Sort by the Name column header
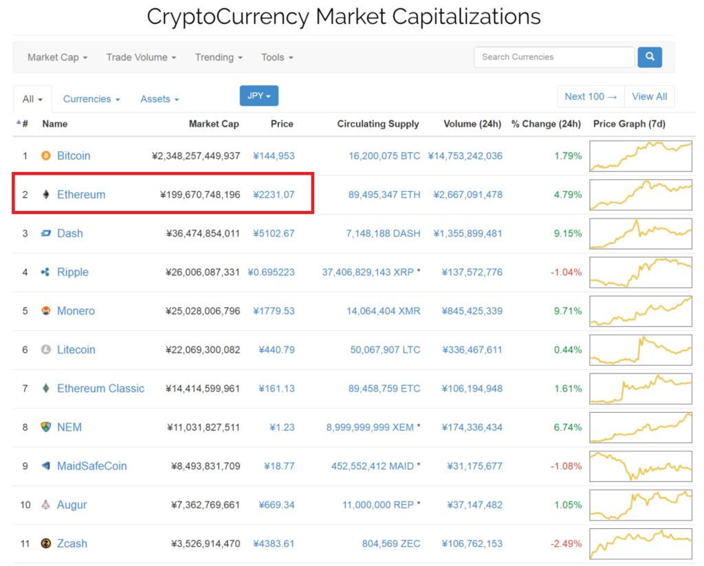Image resolution: width=704 pixels, height=566 pixels. (x=55, y=124)
